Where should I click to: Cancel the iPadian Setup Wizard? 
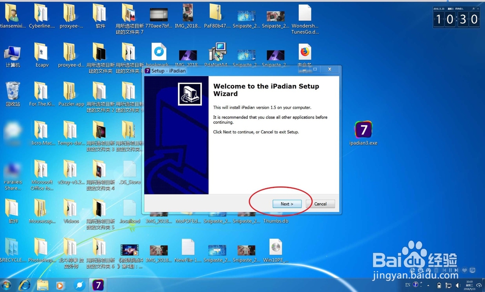coord(320,204)
